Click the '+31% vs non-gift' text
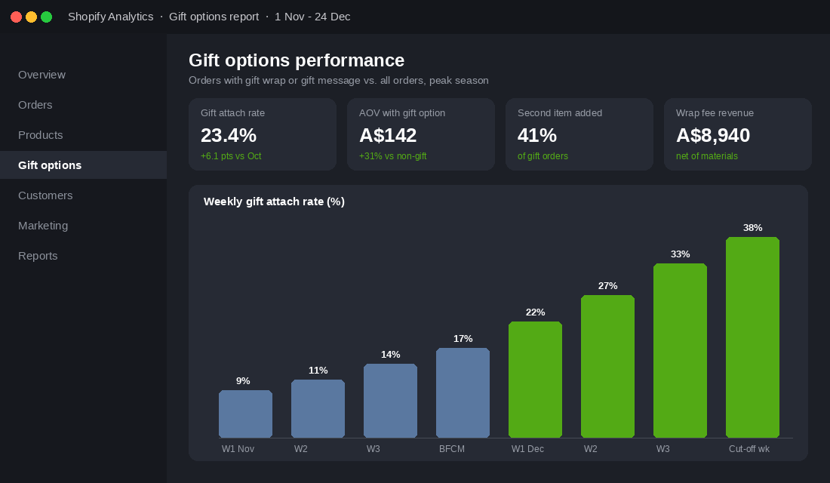Image resolution: width=830 pixels, height=483 pixels. click(x=393, y=156)
